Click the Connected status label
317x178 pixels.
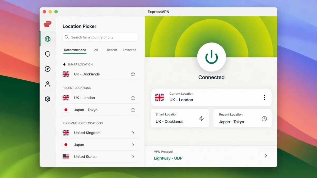pos(211,77)
